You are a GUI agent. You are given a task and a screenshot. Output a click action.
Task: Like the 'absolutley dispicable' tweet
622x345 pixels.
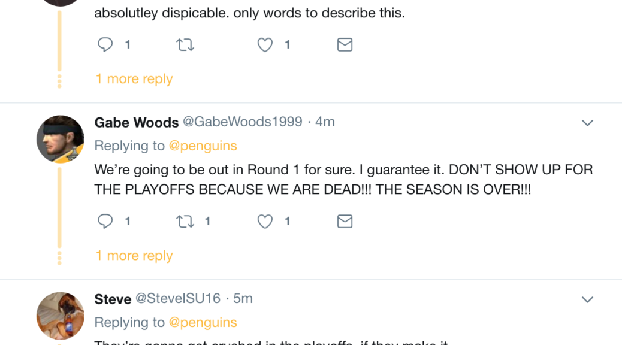(265, 45)
